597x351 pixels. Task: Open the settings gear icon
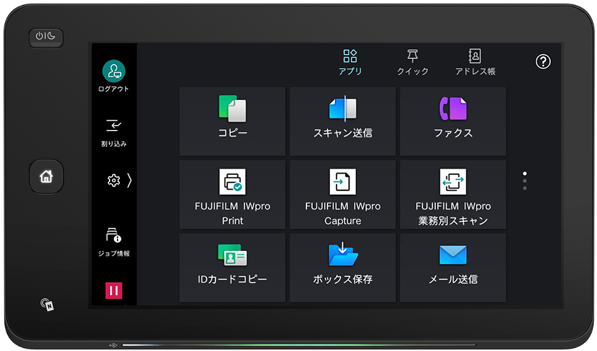pyautogui.click(x=113, y=180)
